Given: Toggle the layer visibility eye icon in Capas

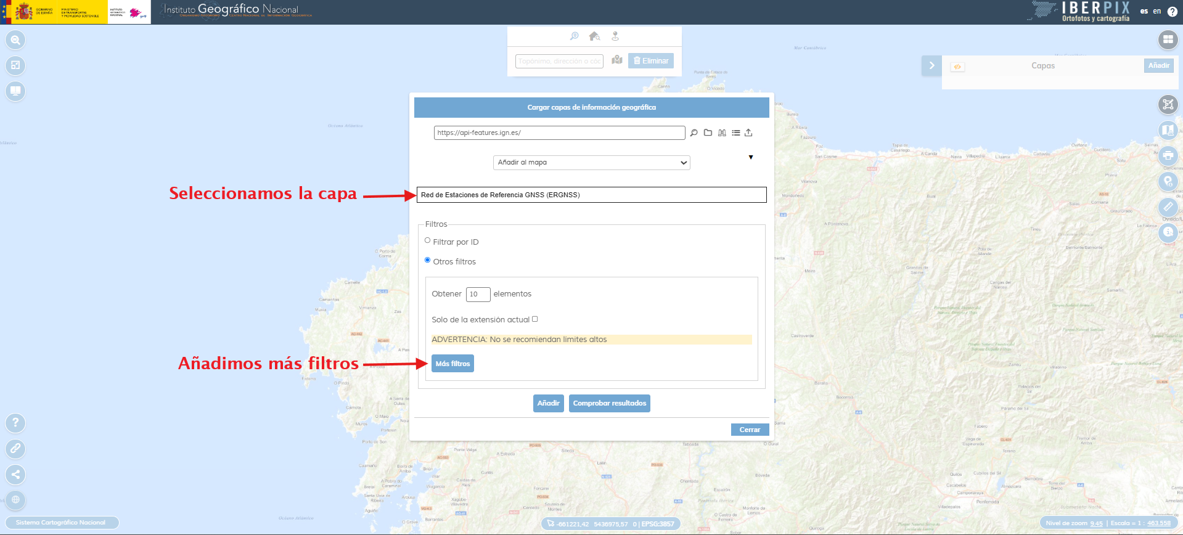Looking at the screenshot, I should [x=957, y=67].
